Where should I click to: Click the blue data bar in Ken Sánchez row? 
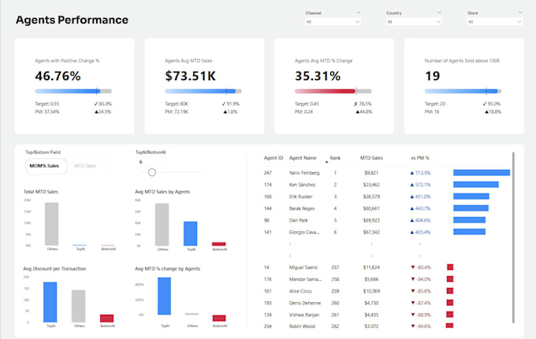point(476,185)
